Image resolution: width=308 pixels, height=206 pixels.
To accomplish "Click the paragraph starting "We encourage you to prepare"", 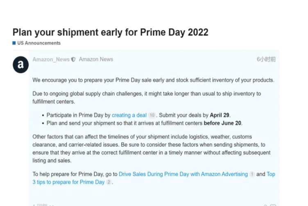I will tap(153, 80).
